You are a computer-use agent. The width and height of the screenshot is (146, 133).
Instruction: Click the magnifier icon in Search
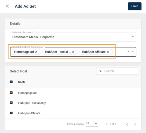100,71
